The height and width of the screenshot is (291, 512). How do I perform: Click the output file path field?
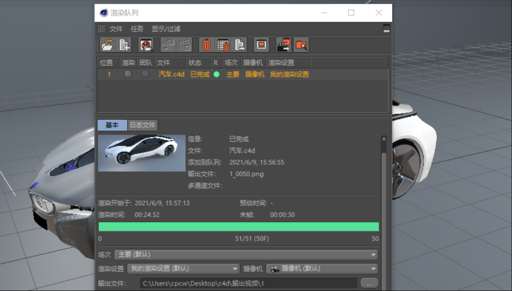(248, 283)
